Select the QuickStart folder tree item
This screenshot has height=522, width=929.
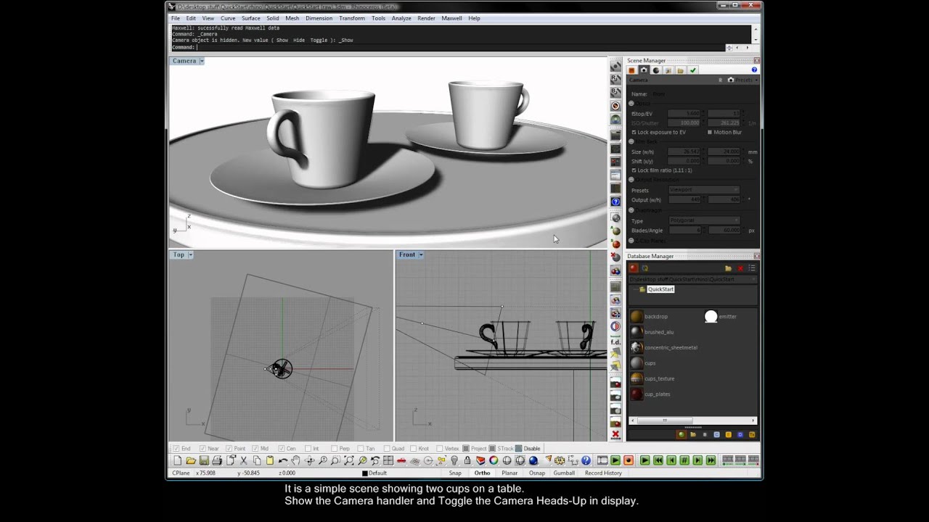coord(660,289)
